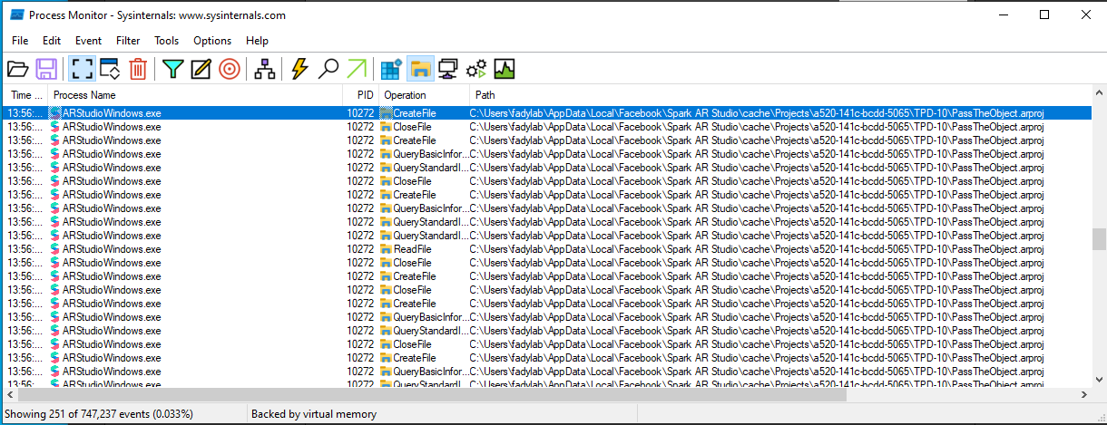Click the Process Monitor title bar app icon
This screenshot has width=1107, height=425.
click(x=17, y=15)
